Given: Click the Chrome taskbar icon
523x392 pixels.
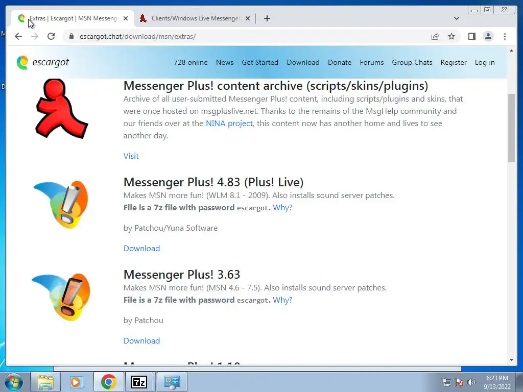Looking at the screenshot, I should tap(108, 382).
